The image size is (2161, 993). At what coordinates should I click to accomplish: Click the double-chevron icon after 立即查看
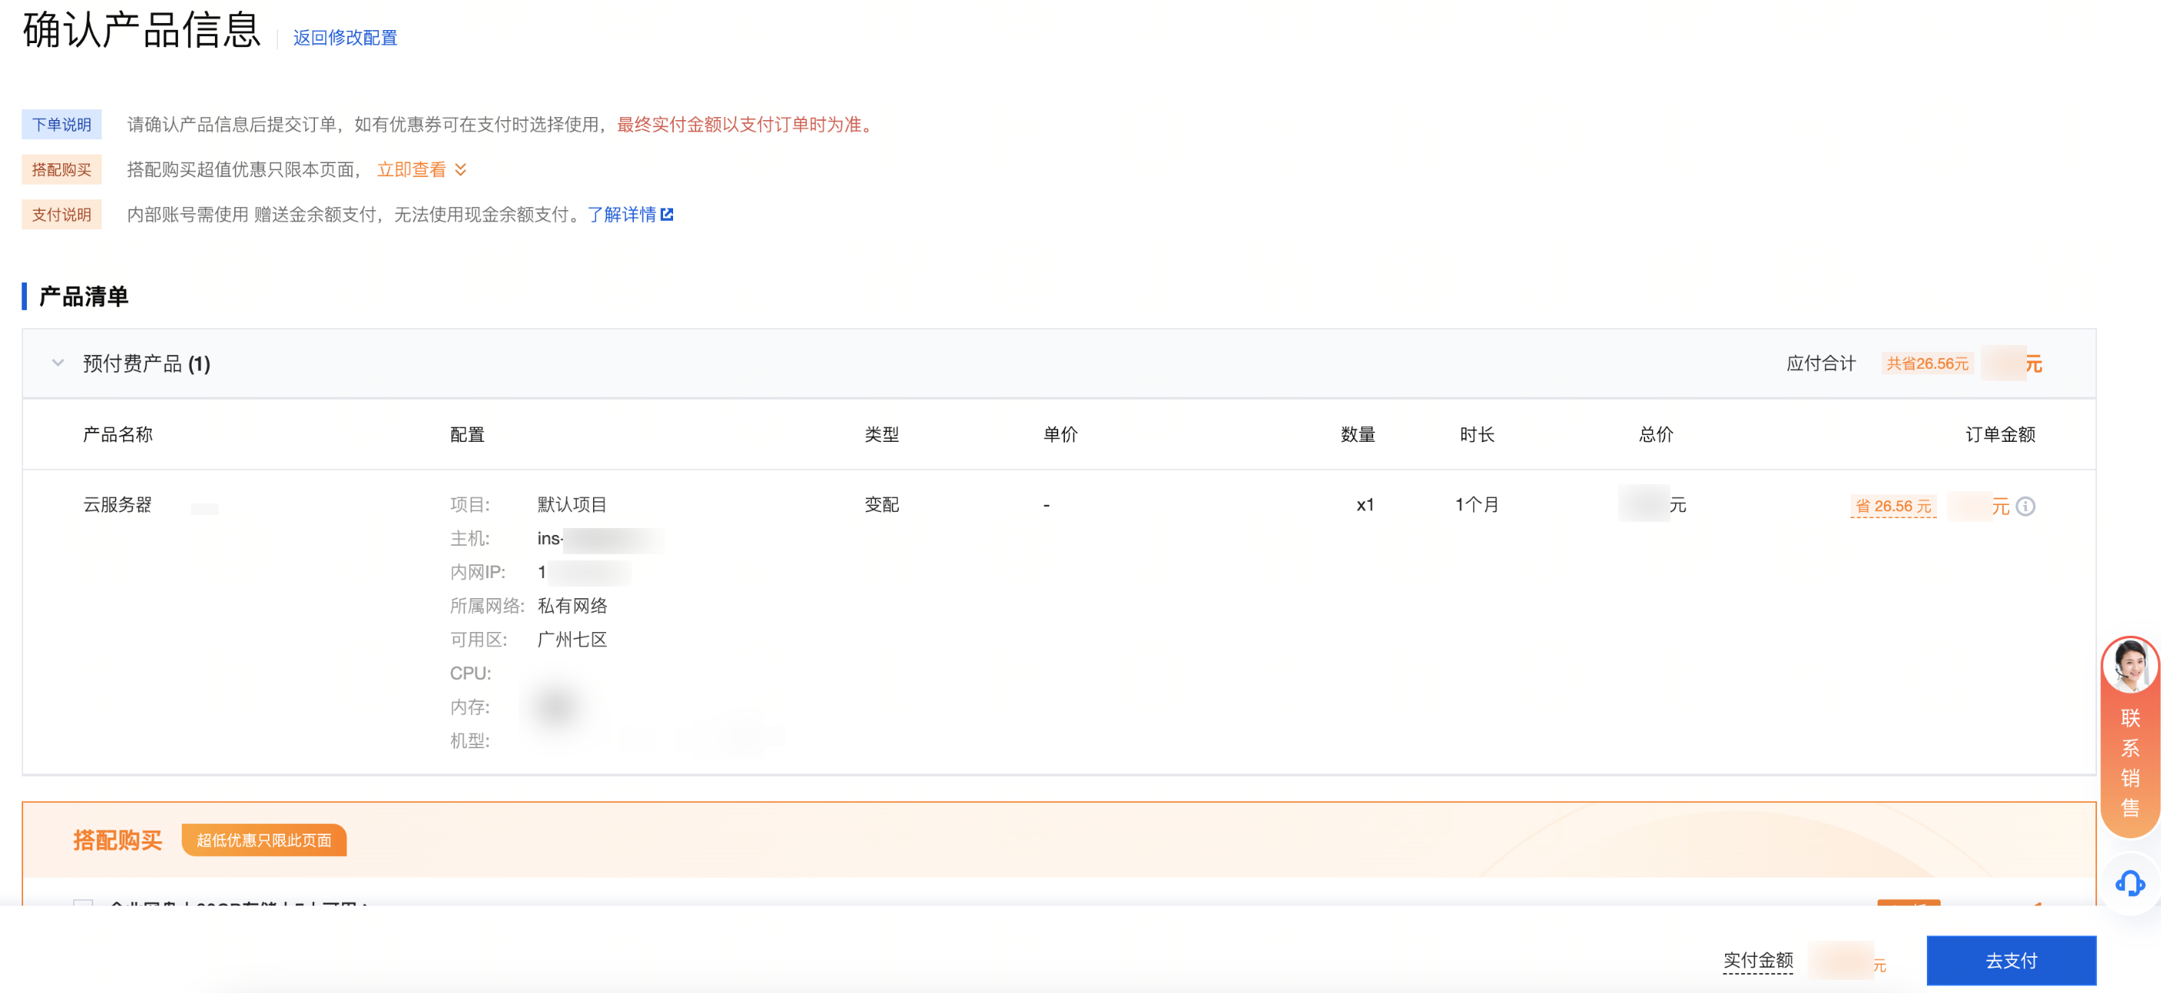click(461, 169)
